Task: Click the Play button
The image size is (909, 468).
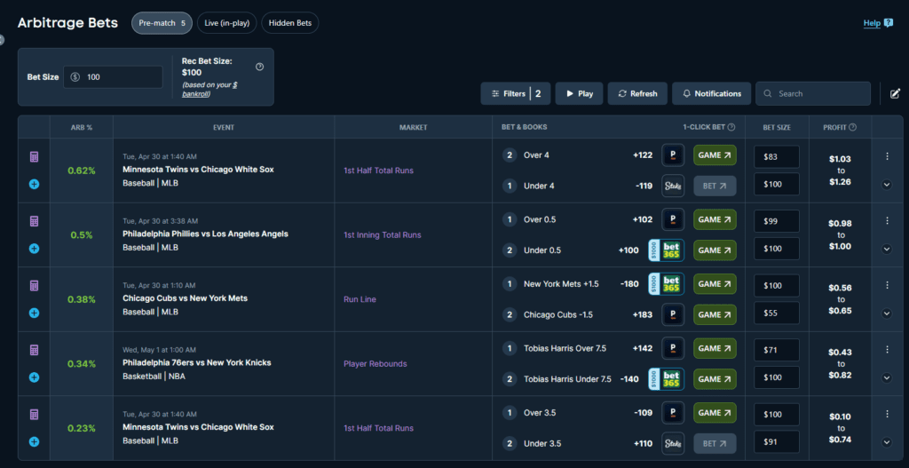Action: [x=579, y=93]
